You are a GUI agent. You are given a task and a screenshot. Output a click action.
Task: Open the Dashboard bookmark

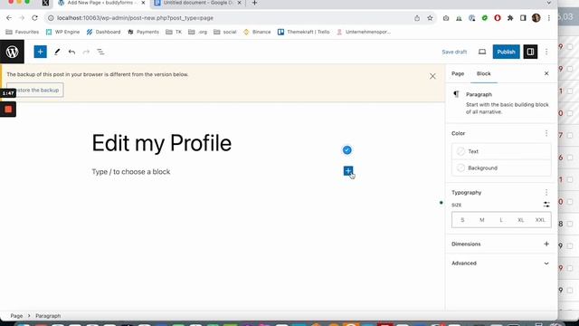pyautogui.click(x=103, y=32)
